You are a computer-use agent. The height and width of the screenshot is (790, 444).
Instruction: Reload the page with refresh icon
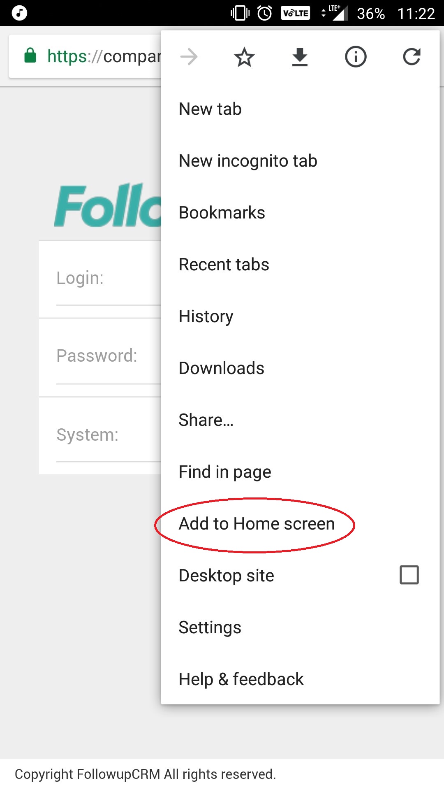(412, 57)
